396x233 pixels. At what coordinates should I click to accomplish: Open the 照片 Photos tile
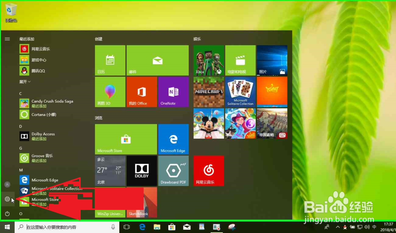click(x=272, y=60)
